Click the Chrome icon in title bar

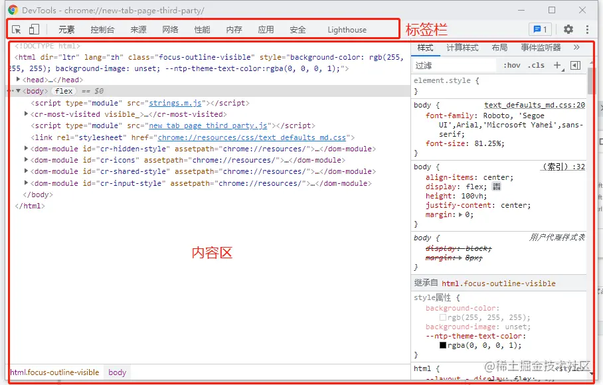tap(13, 10)
